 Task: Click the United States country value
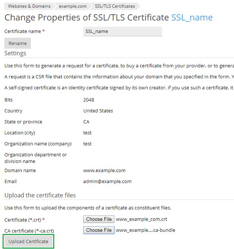point(98,111)
